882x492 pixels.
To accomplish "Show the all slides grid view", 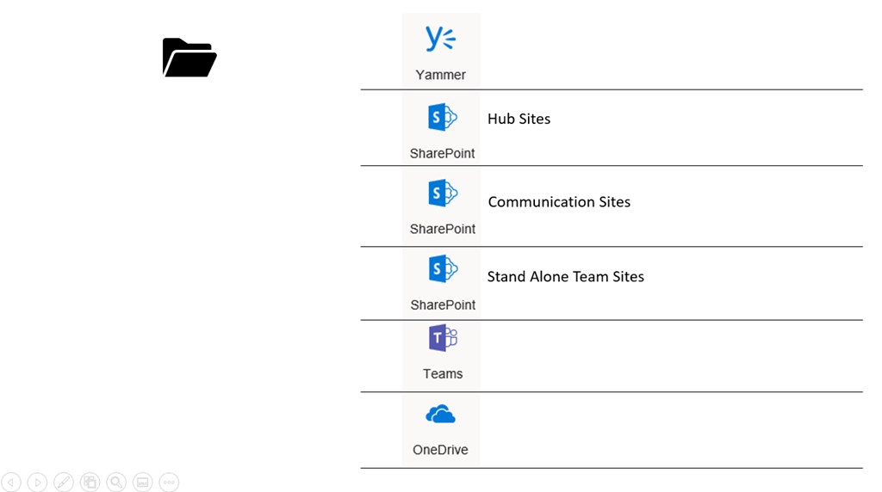I will pyautogui.click(x=90, y=483).
